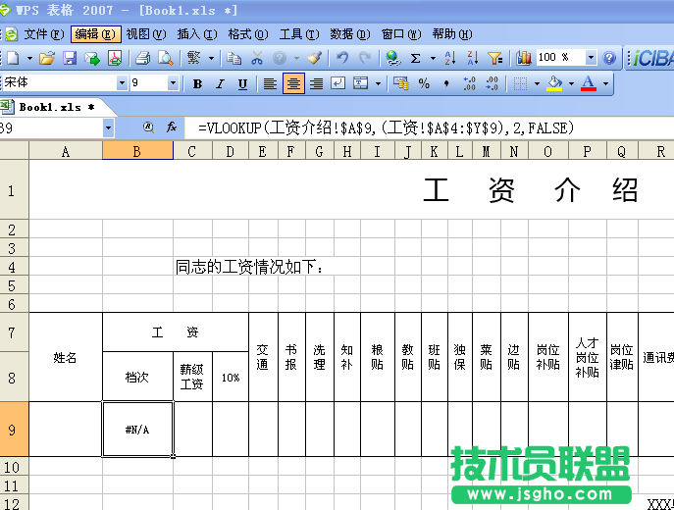Toggle Bold formatting

(197, 83)
